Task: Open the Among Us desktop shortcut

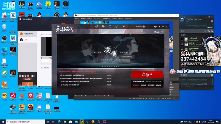Action: [x=31, y=108]
